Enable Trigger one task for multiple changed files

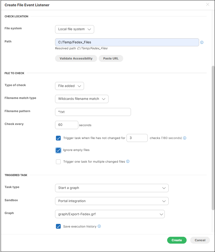pos(58,162)
